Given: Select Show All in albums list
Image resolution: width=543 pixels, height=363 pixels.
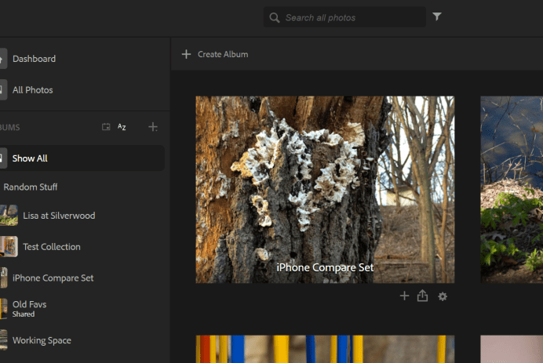Looking at the screenshot, I should pyautogui.click(x=30, y=158).
